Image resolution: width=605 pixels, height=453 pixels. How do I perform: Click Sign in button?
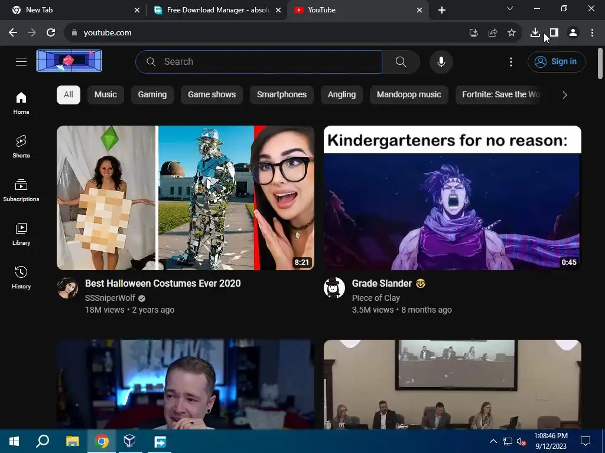pos(557,61)
